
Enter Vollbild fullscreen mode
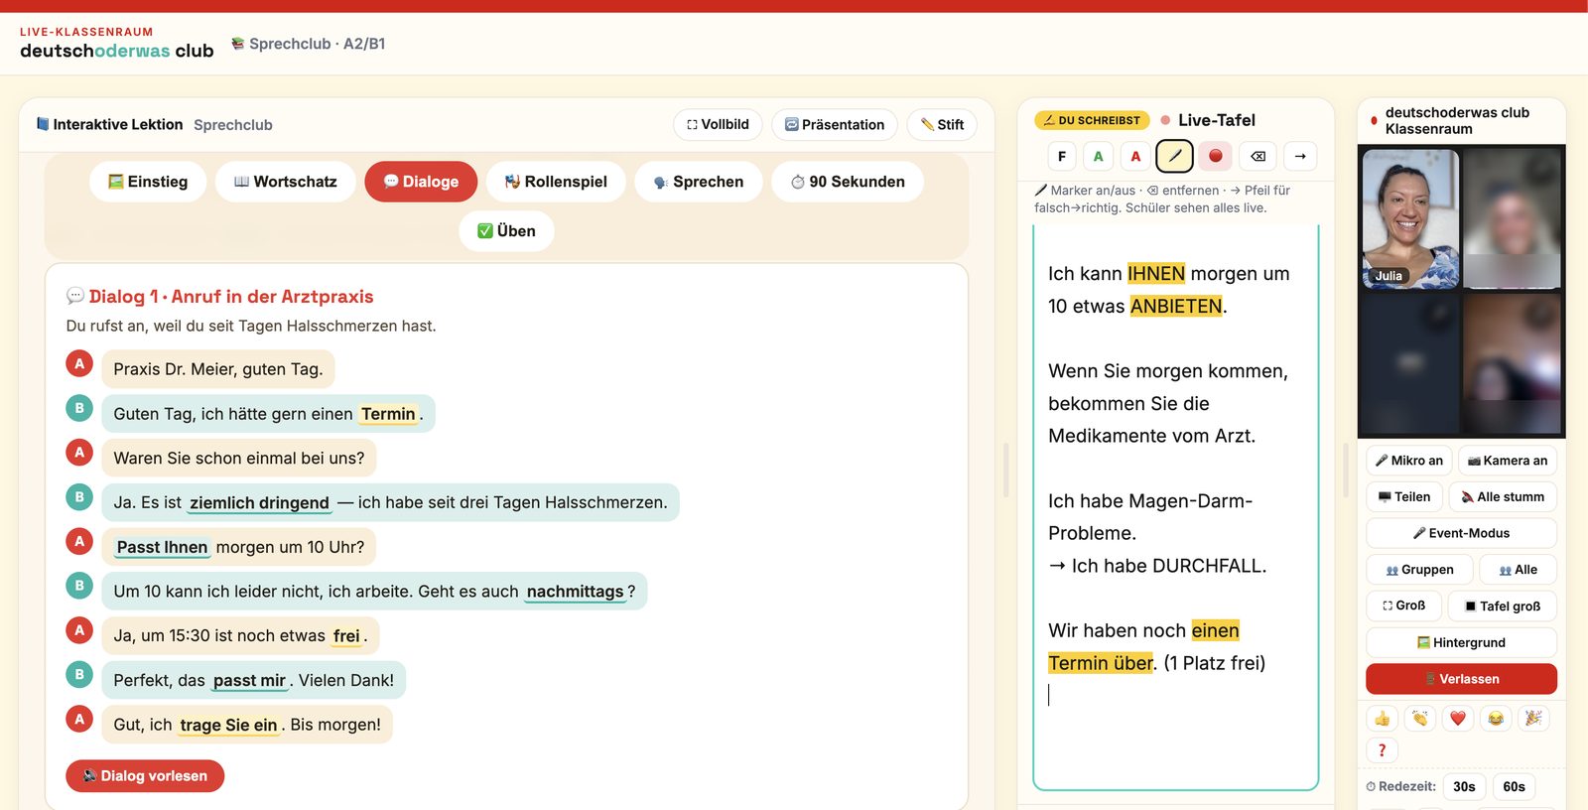[x=718, y=125]
